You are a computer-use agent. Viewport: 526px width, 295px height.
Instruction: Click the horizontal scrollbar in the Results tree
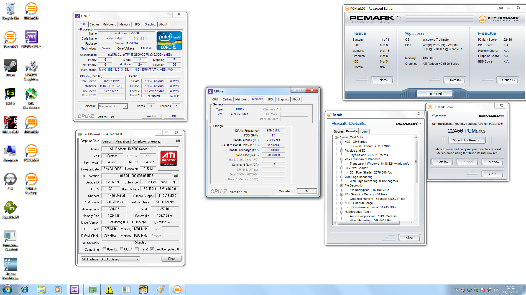[369, 222]
